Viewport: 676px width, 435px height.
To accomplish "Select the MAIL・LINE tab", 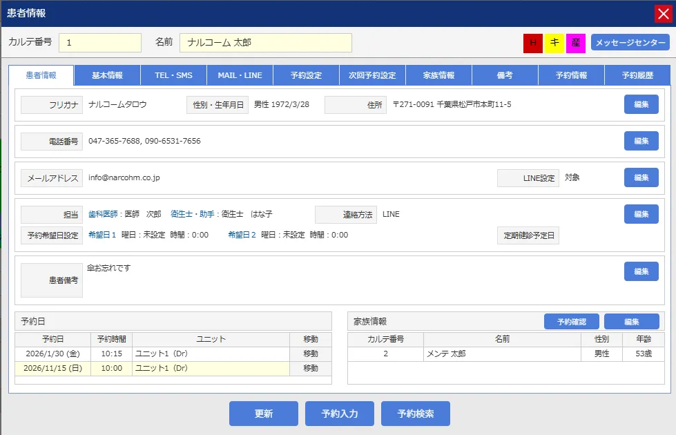I will 240,75.
